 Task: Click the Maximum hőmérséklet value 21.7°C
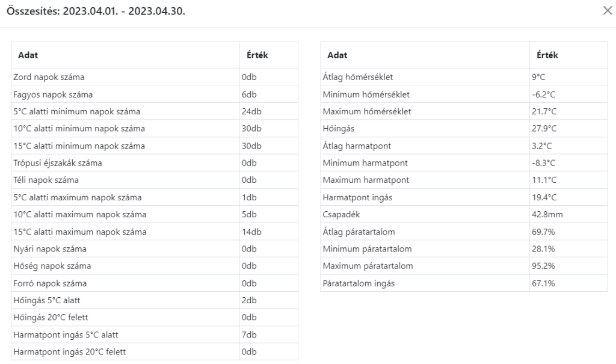(544, 111)
